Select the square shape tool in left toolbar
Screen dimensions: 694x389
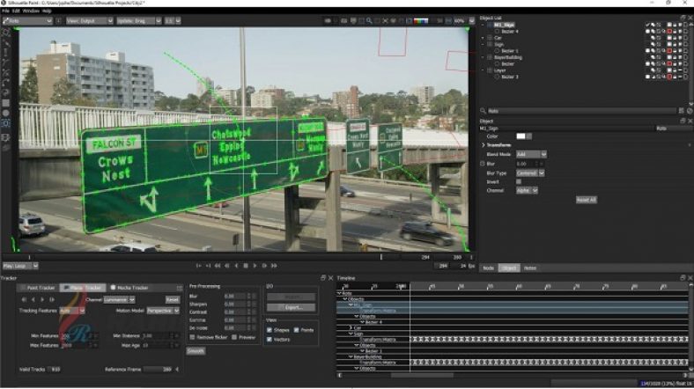point(6,102)
